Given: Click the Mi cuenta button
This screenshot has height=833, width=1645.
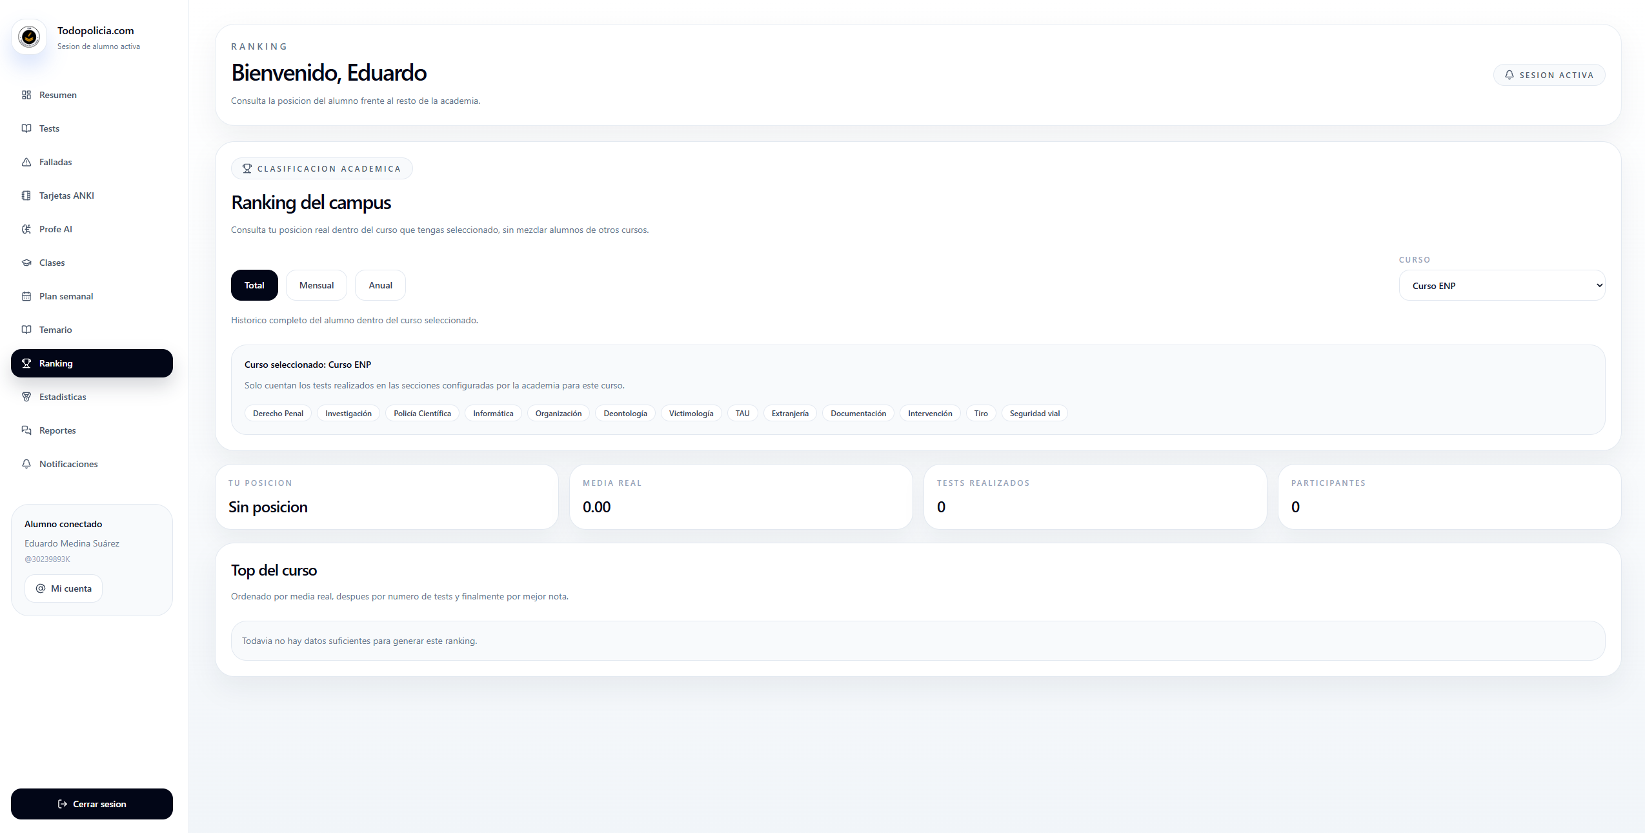Looking at the screenshot, I should (63, 588).
